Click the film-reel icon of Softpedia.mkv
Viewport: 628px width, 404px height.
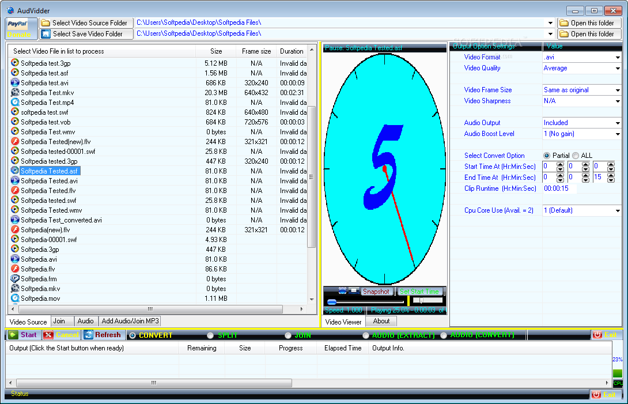tap(15, 288)
